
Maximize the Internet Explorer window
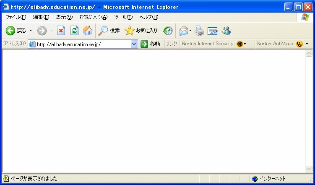299,7
